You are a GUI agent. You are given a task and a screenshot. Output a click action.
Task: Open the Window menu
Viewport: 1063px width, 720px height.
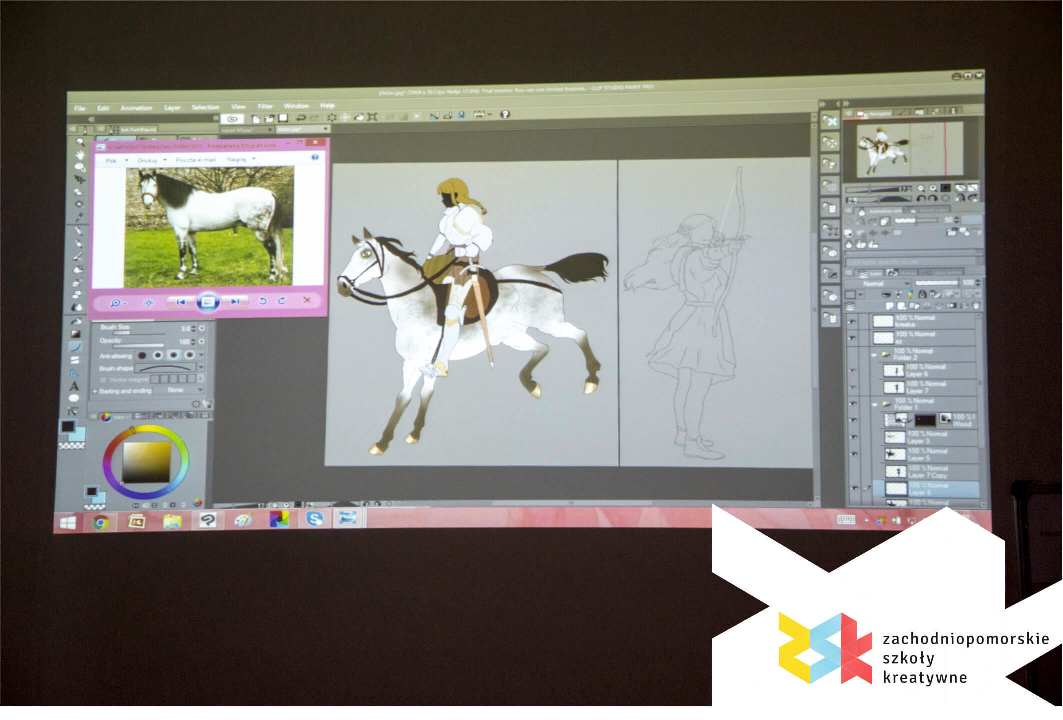coord(296,106)
